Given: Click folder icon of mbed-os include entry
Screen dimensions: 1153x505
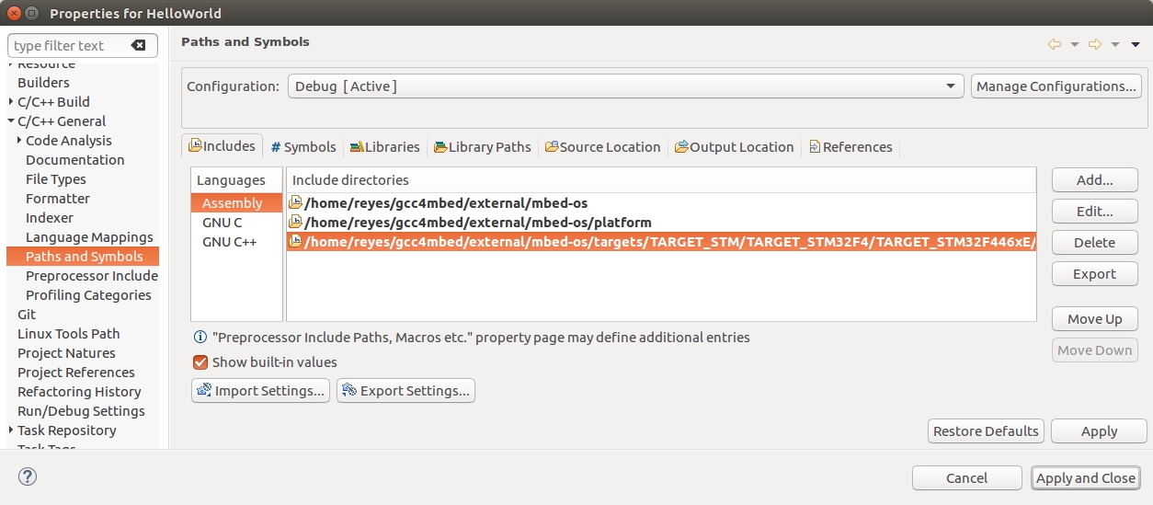Looking at the screenshot, I should click(295, 203).
